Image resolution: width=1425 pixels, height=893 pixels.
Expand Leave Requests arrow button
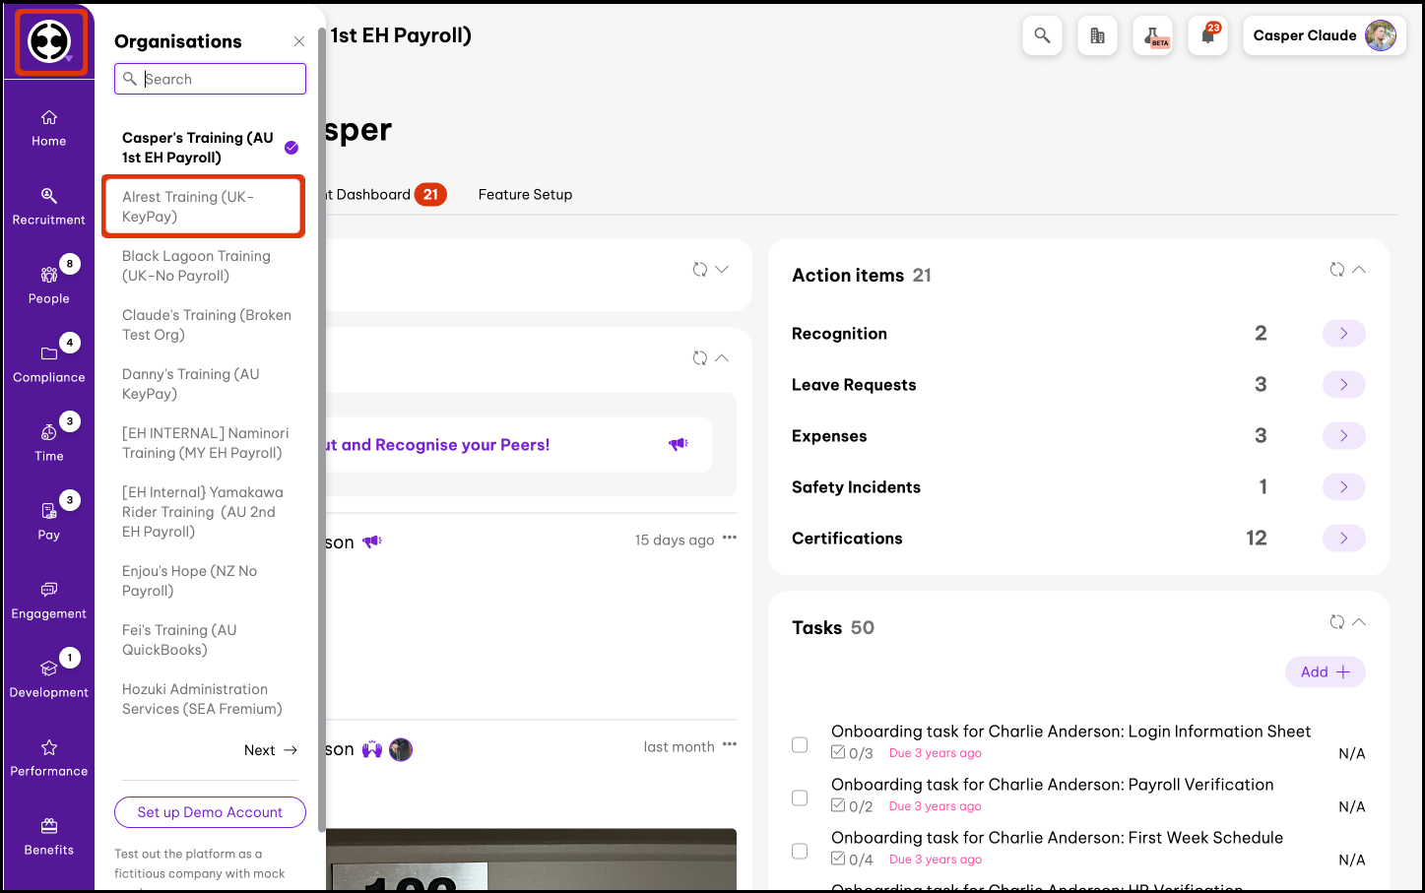coord(1343,385)
